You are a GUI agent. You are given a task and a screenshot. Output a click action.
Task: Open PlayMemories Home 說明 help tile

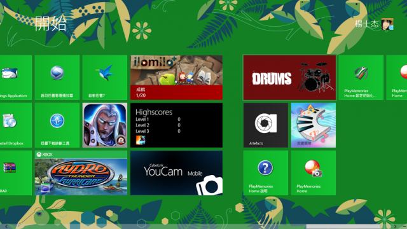coord(266,173)
